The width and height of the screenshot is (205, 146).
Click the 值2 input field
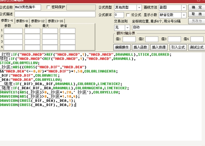point(152,39)
